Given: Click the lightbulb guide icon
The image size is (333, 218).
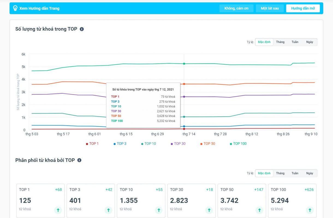Looking at the screenshot, I should pyautogui.click(x=15, y=8).
